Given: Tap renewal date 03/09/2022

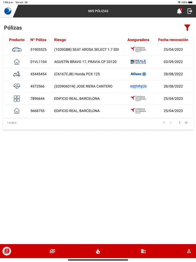Looking at the screenshot, I should (173, 62).
